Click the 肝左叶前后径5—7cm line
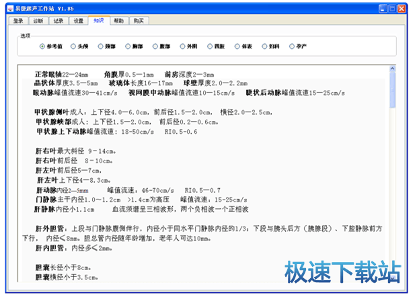Image resolution: width=415 pixels, height=297 pixels. click(x=69, y=170)
